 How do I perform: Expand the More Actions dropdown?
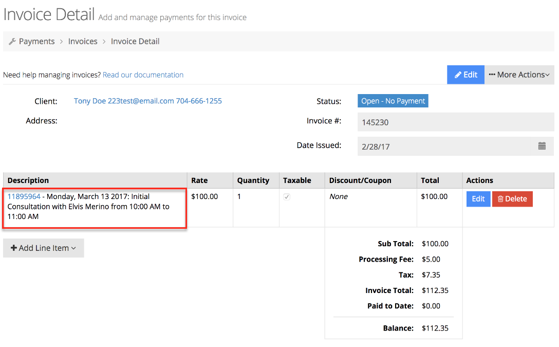tap(519, 75)
